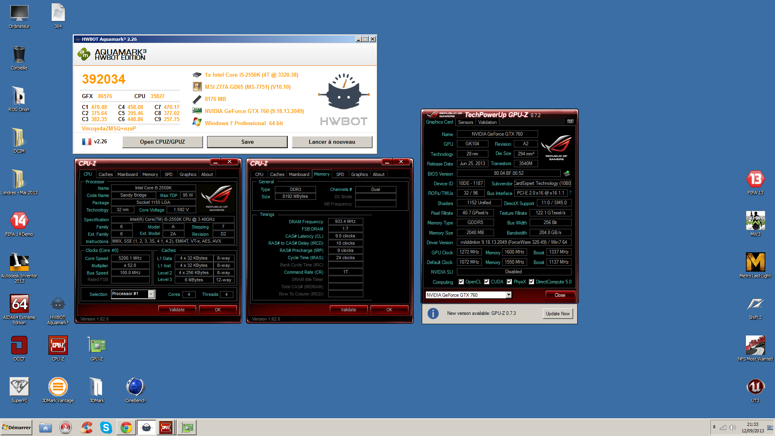Click the BIOS save chip icon in GPU-Z
Viewport: 775px width, 436px height.
click(x=567, y=174)
